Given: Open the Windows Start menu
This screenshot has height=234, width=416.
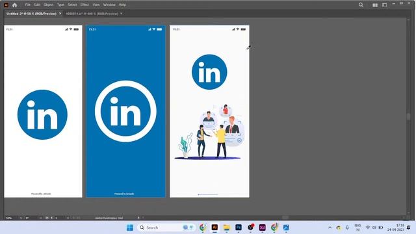Looking at the screenshot, I should [130, 227].
